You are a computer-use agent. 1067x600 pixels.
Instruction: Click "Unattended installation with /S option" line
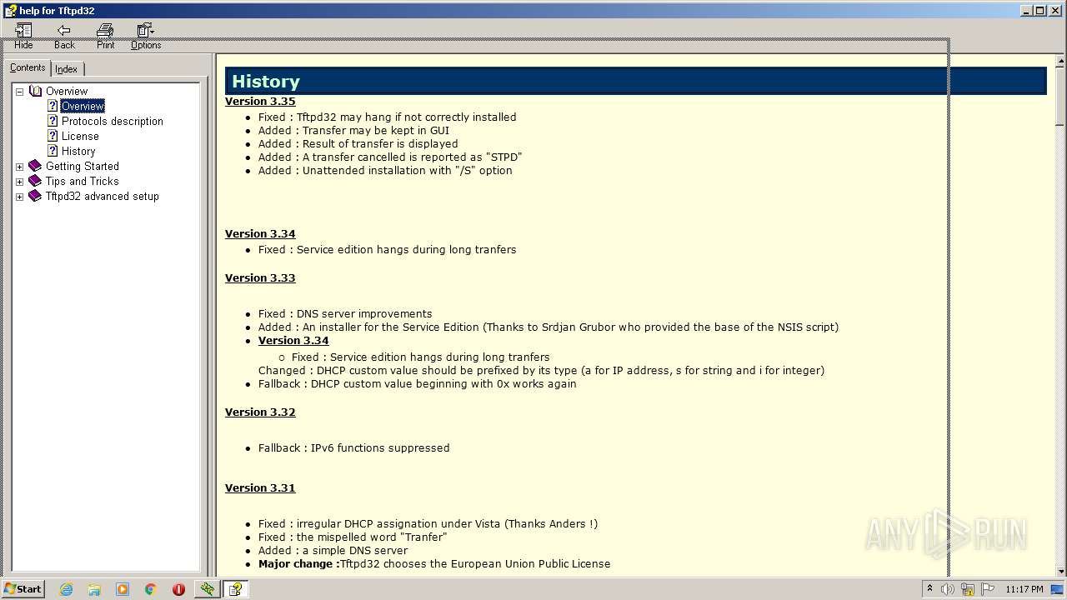[x=385, y=171]
